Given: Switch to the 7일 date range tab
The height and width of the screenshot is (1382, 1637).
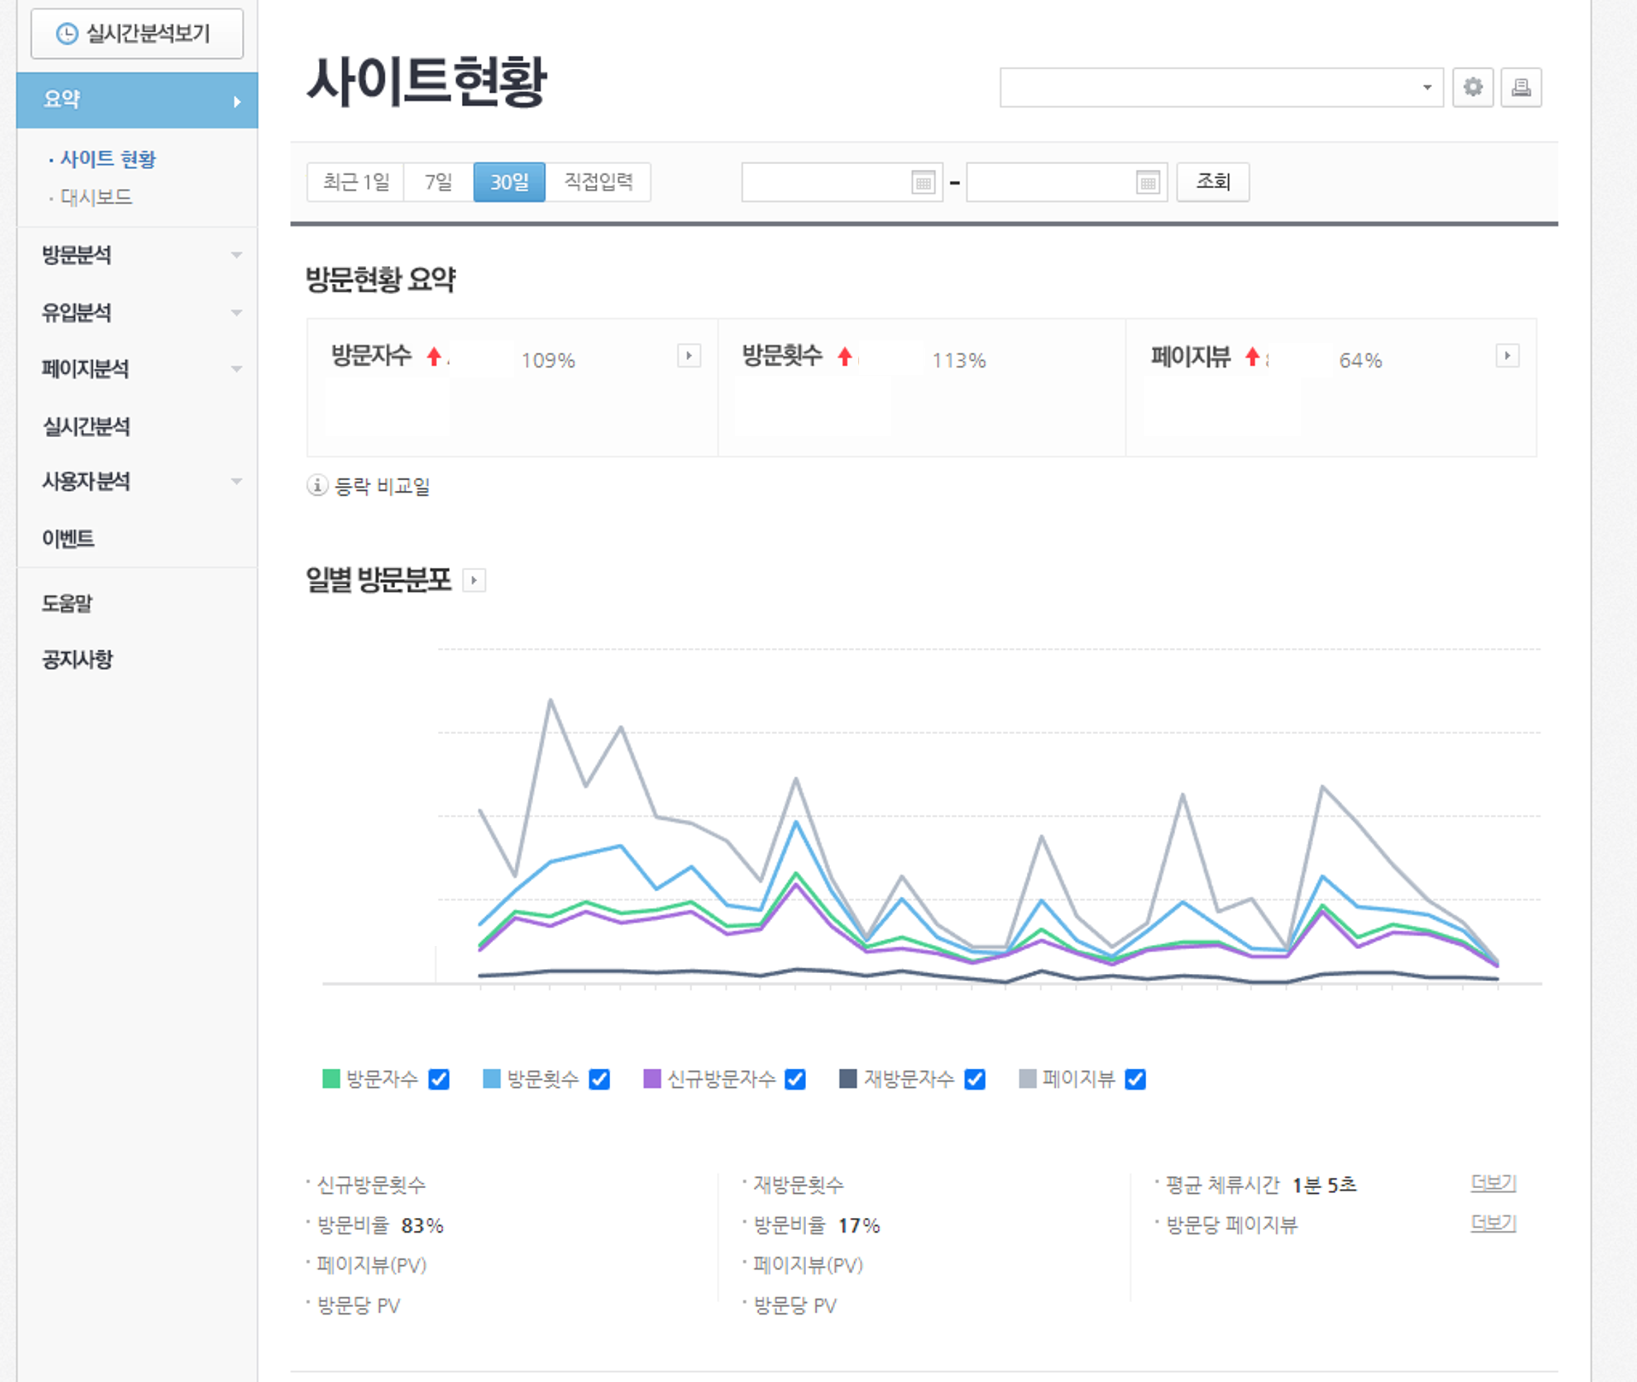Looking at the screenshot, I should [x=438, y=182].
